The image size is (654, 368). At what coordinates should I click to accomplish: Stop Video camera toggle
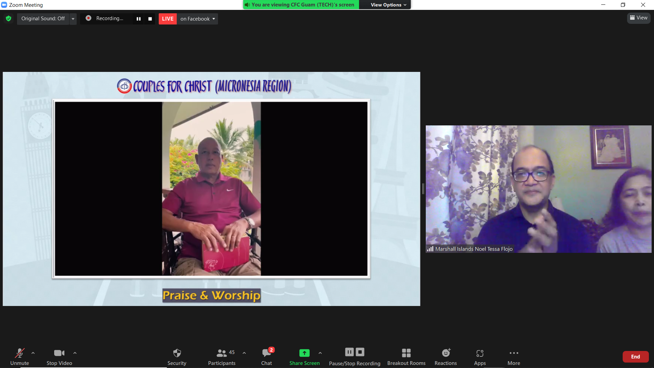59,356
